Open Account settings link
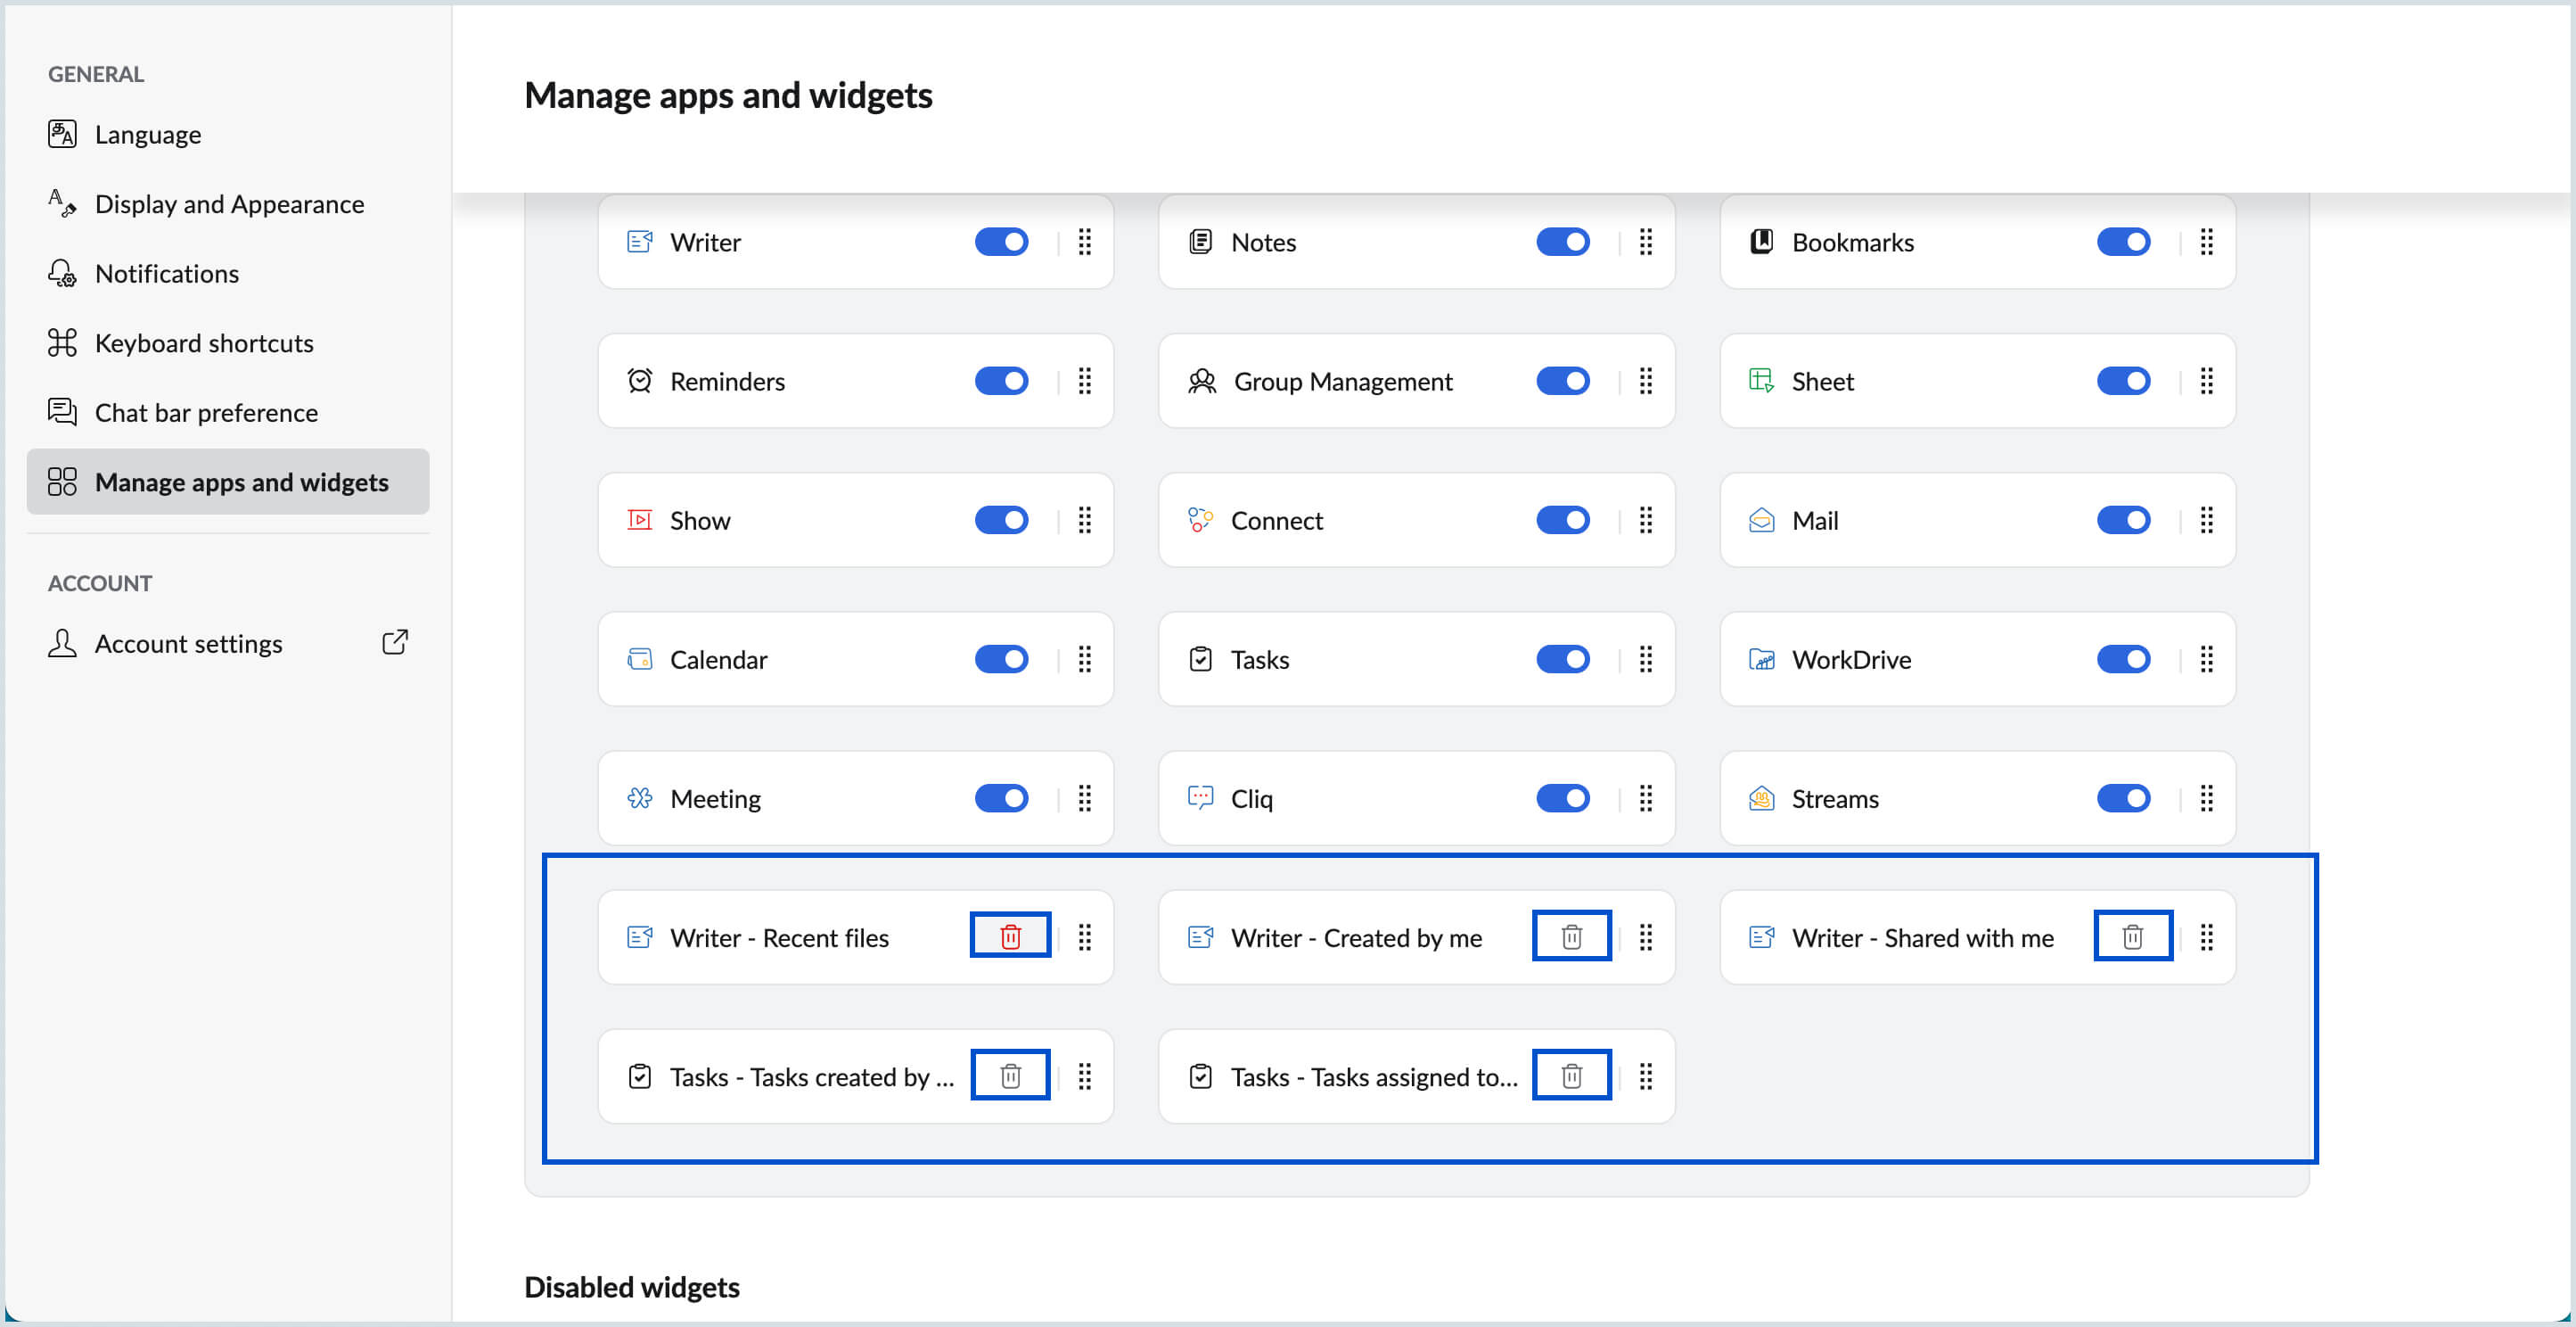Image resolution: width=2576 pixels, height=1327 pixels. (188, 644)
